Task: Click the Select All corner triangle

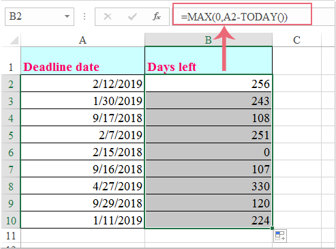Action: click(x=14, y=40)
